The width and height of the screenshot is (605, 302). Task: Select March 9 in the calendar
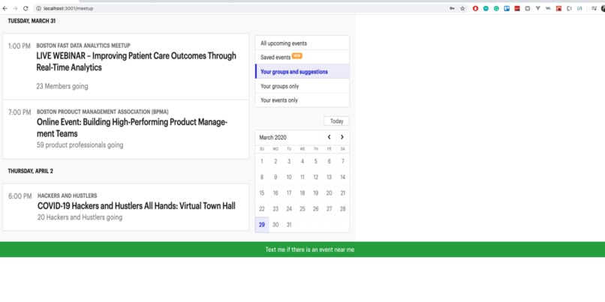[x=275, y=177]
